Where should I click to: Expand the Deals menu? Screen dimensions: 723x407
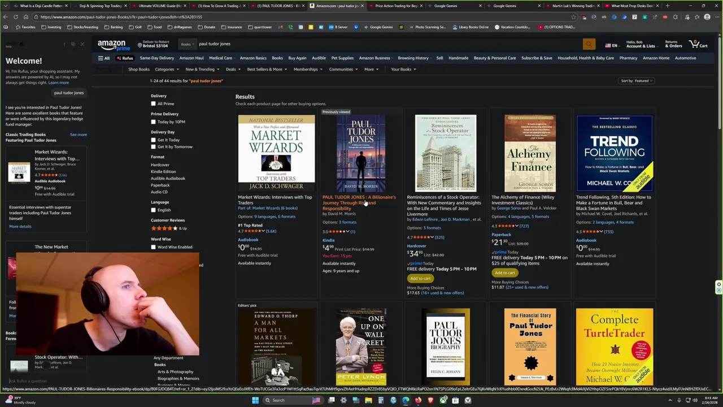click(x=233, y=70)
